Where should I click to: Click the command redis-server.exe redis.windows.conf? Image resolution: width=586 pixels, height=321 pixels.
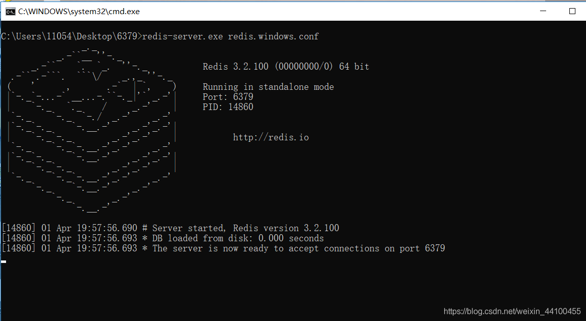tap(230, 36)
